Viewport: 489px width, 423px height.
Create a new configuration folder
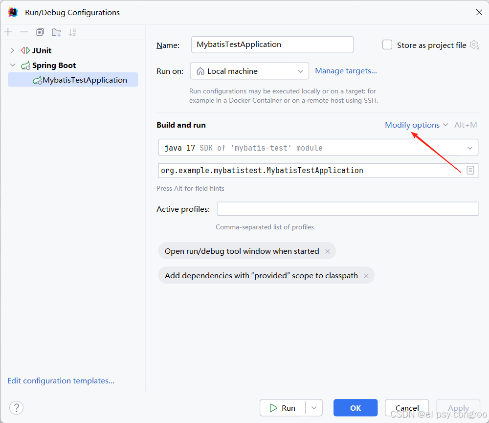tap(56, 32)
